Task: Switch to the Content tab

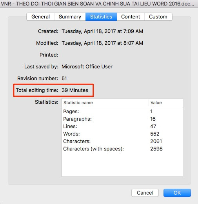Action: click(x=131, y=17)
